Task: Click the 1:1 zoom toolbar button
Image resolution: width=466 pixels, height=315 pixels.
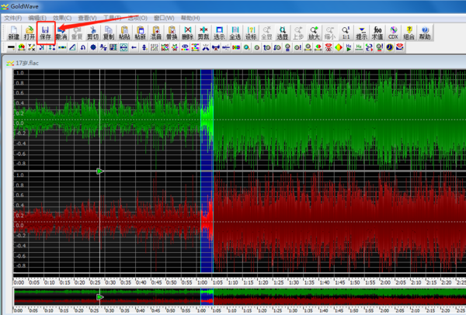Action: tap(345, 33)
